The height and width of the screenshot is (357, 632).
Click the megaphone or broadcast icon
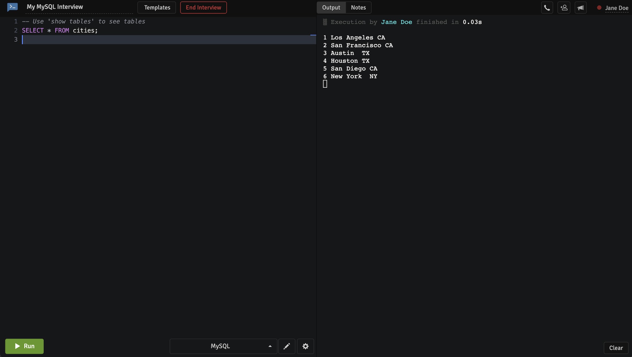(x=580, y=7)
